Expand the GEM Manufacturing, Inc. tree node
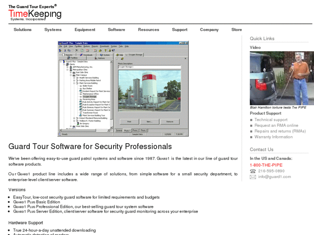The image size is (314, 235). click(67, 67)
